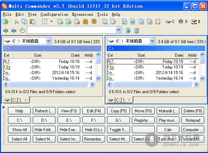Click the Copy documents icon in the toolbar

24,22
